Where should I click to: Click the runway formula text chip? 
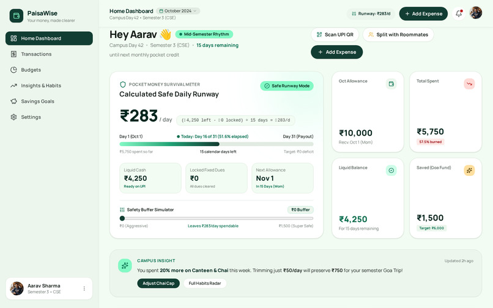[x=235, y=120]
